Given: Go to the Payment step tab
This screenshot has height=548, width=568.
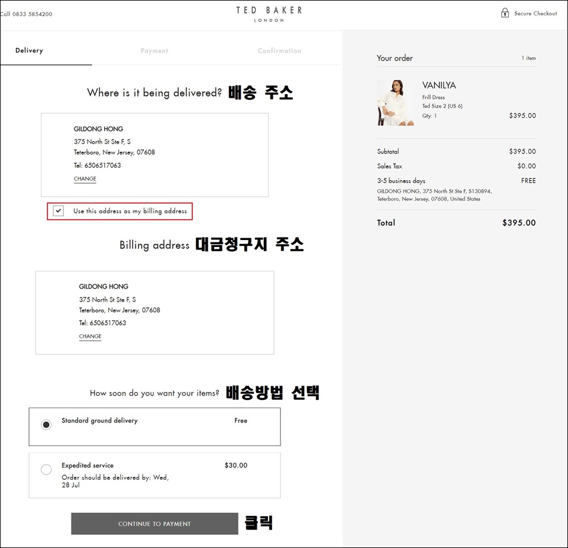Looking at the screenshot, I should tap(154, 51).
